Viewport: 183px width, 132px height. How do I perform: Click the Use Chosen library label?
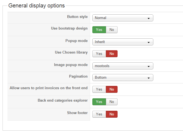click(x=71, y=52)
